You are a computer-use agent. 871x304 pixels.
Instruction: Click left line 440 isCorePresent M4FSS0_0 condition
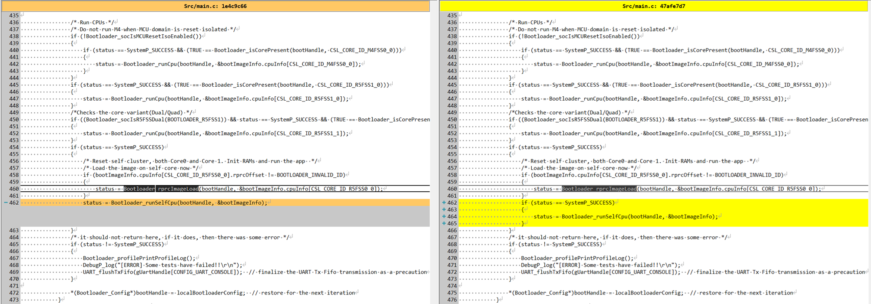[242, 50]
